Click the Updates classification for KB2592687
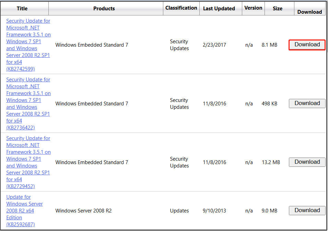Image resolution: width=328 pixels, height=231 pixels. pos(179,211)
